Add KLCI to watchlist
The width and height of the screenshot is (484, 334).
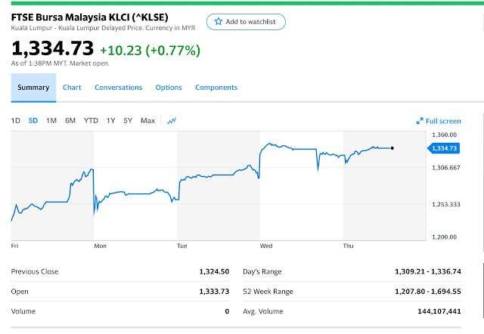point(246,22)
